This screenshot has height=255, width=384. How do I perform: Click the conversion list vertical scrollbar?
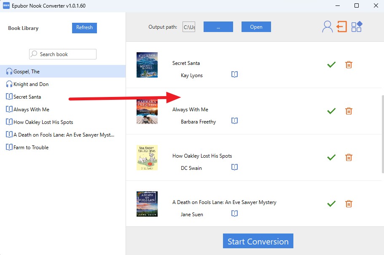coord(383,134)
